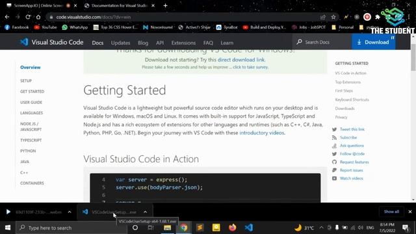Expand the TYPESCRIPT section in sidebar

31,140
